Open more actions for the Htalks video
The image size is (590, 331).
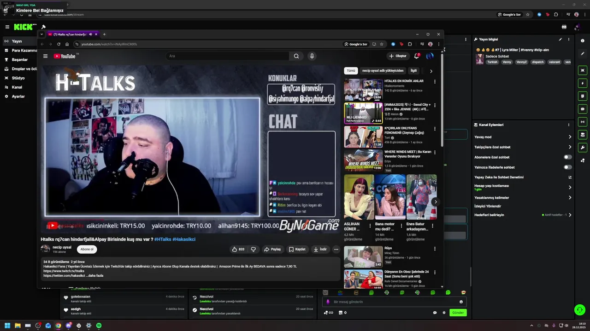point(336,249)
